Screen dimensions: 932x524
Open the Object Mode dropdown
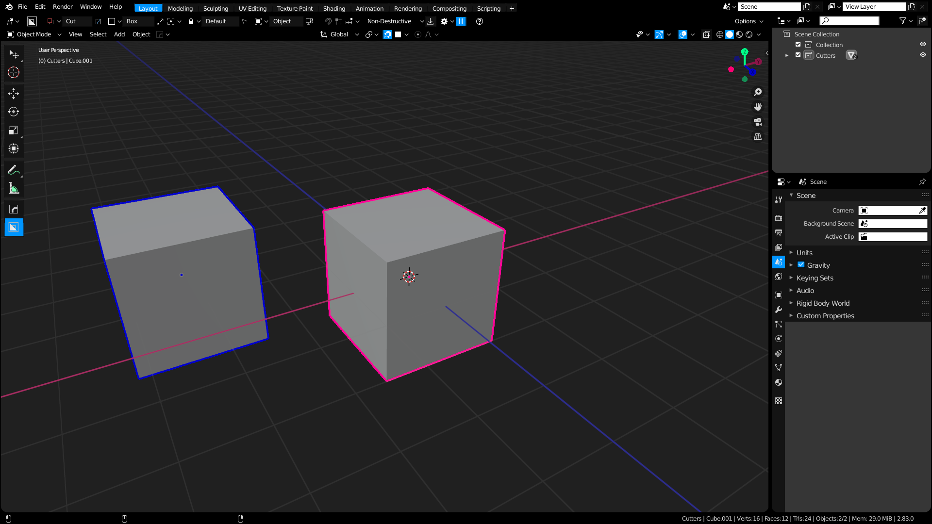click(34, 34)
